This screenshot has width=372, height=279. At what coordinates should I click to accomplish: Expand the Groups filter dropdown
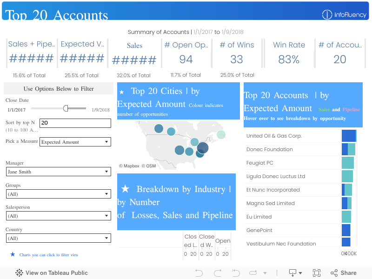point(59,194)
